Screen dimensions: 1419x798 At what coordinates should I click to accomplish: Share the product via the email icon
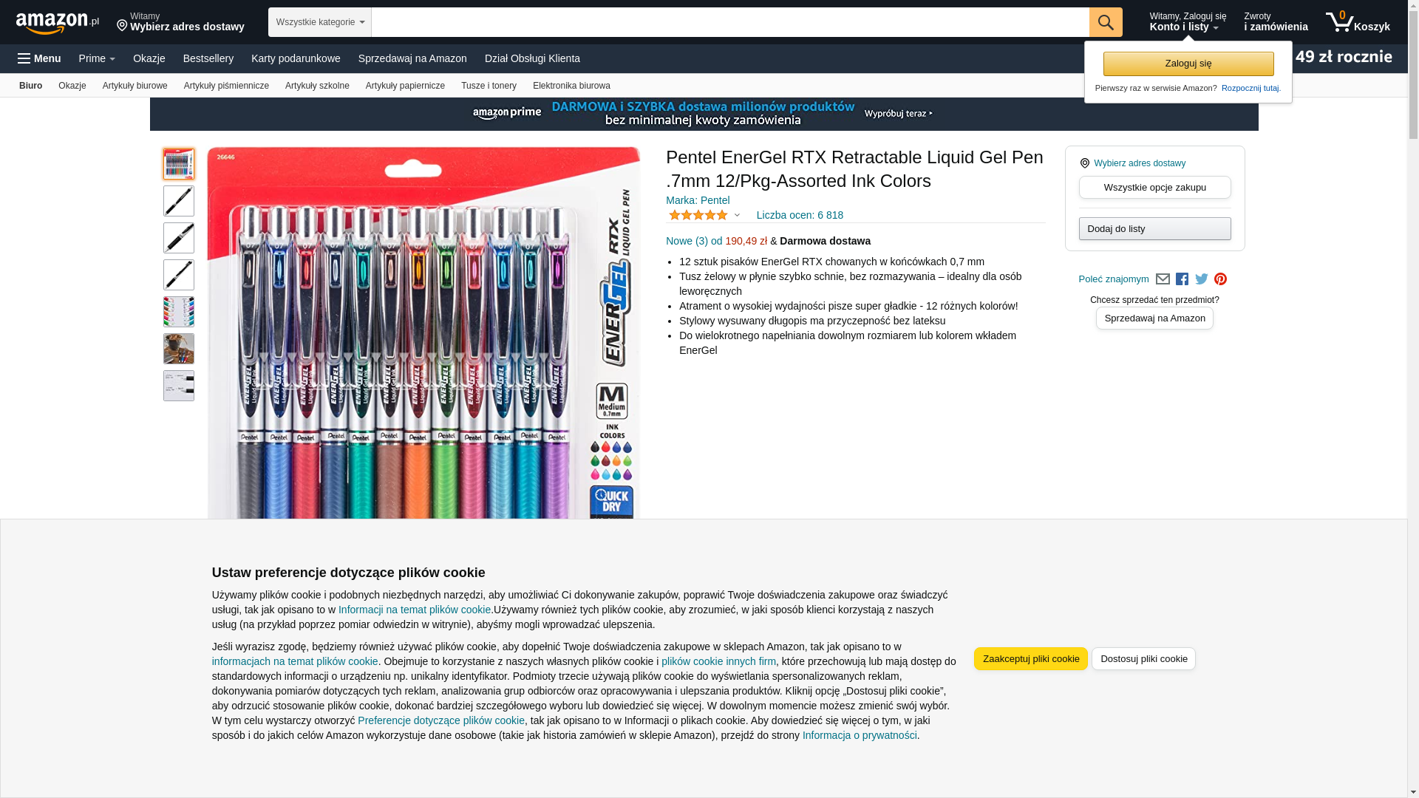point(1163,279)
